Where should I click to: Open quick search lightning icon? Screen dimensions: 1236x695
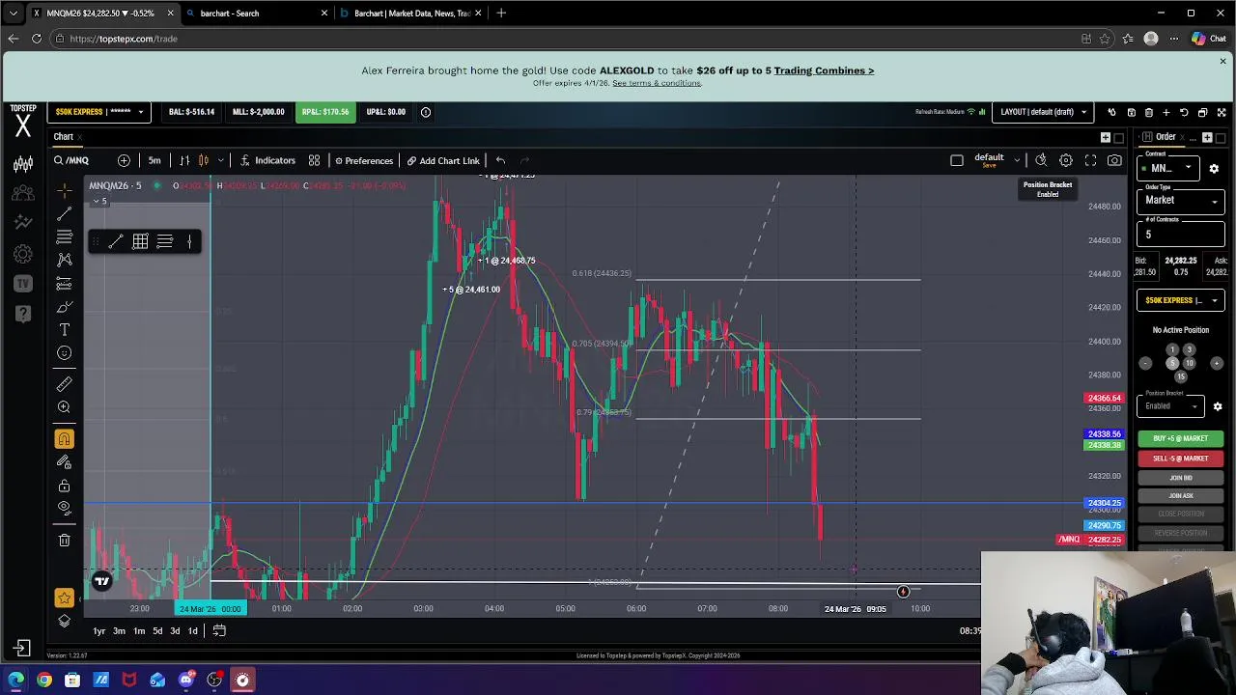[1041, 160]
